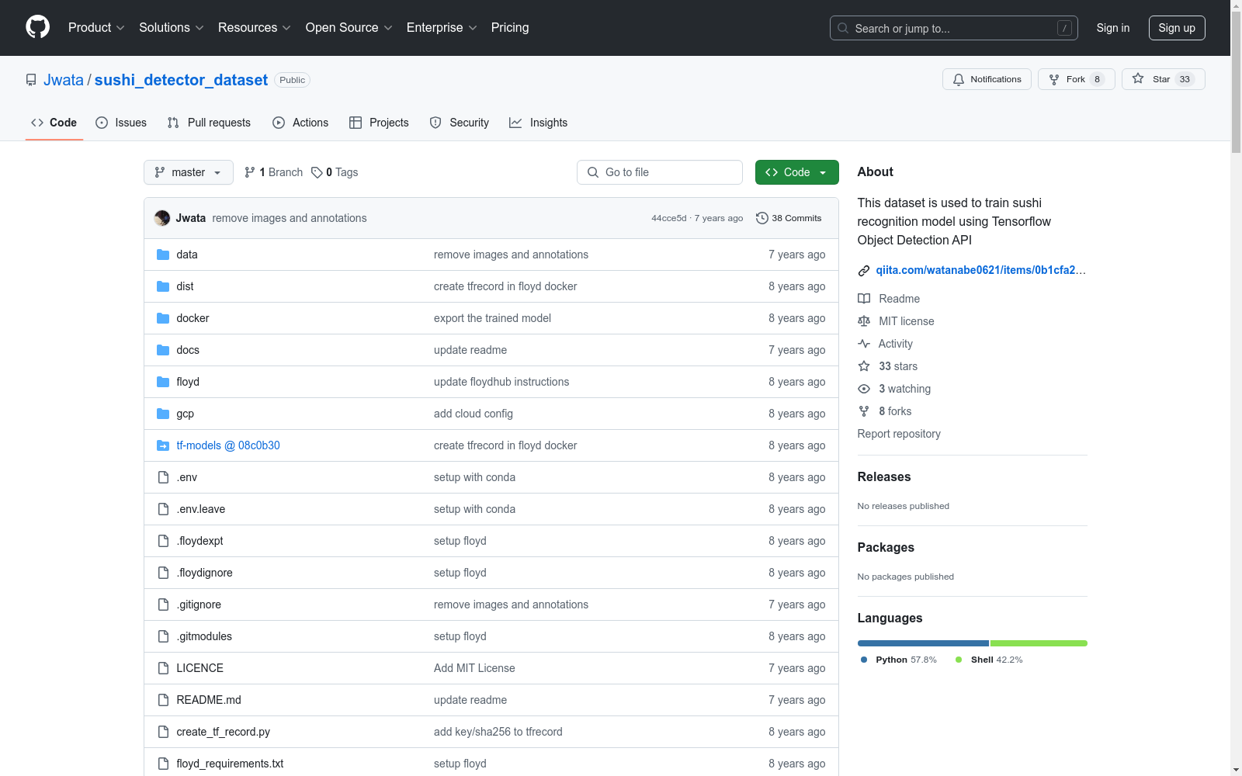
Task: Click the .env file icon
Action: (163, 477)
